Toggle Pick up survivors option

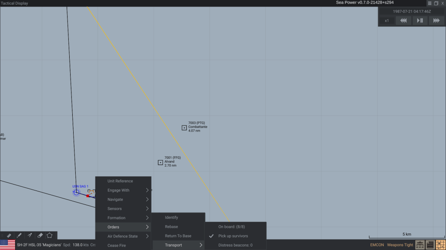pos(233,236)
